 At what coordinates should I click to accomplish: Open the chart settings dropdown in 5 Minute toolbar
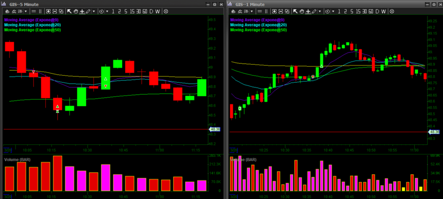click(x=25, y=11)
